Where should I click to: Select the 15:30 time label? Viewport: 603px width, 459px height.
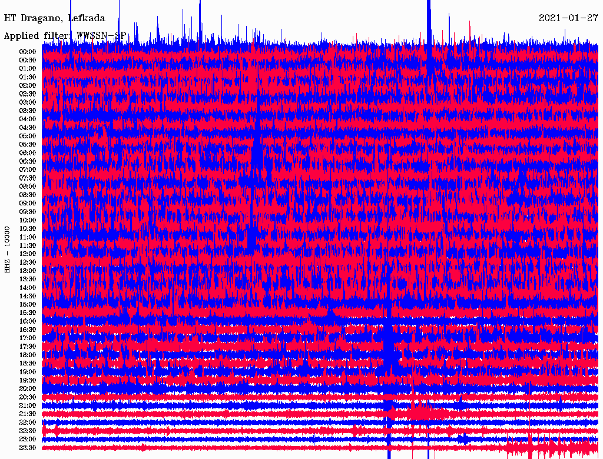point(28,313)
